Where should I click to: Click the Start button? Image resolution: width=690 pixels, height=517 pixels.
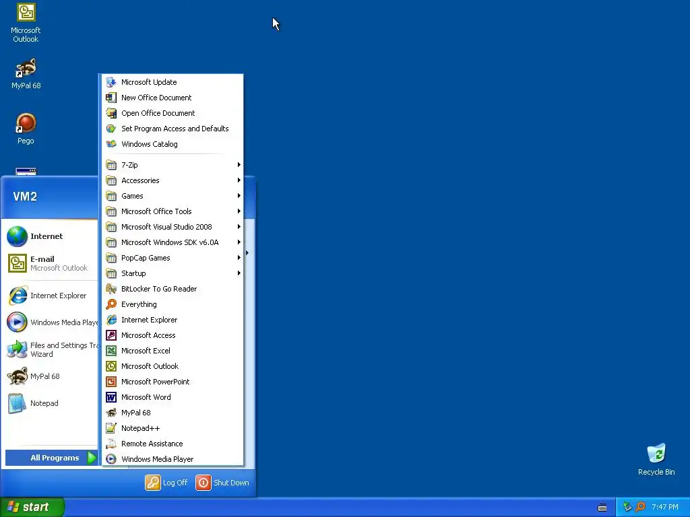32,507
